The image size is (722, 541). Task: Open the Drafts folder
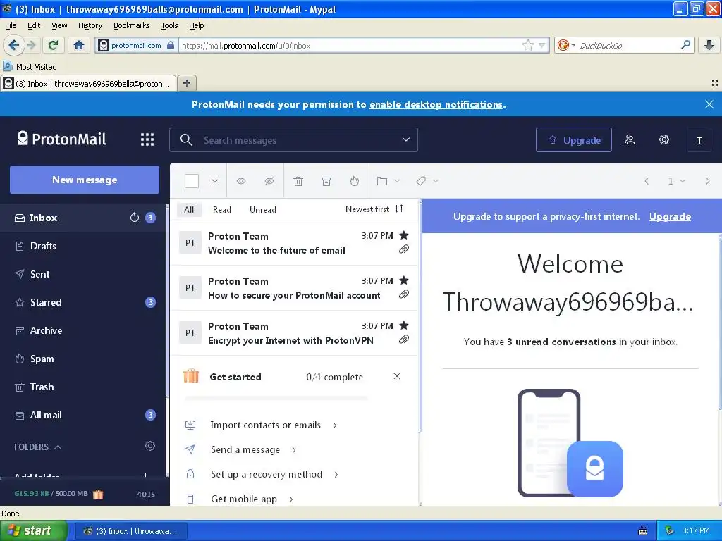click(83, 246)
